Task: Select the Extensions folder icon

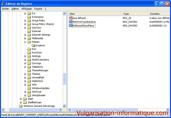Action: click(29, 17)
